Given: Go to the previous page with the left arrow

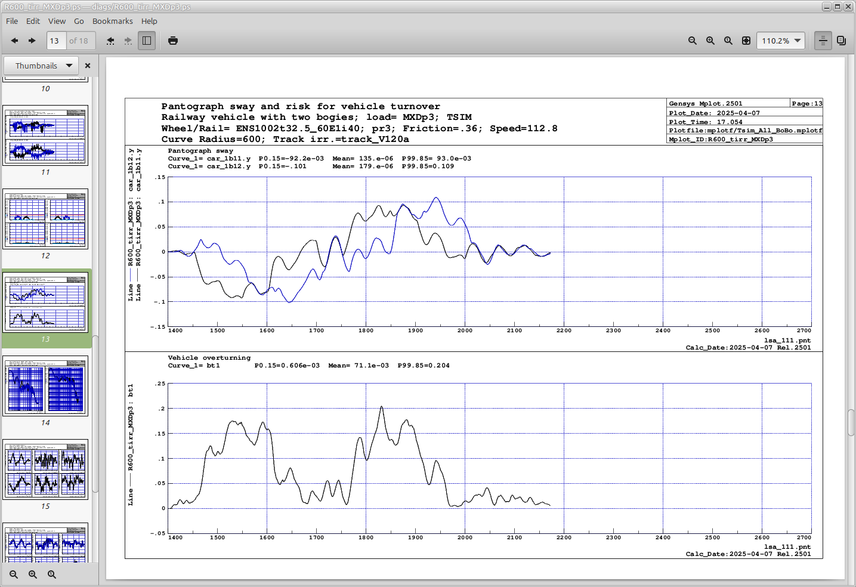Looking at the screenshot, I should (14, 41).
